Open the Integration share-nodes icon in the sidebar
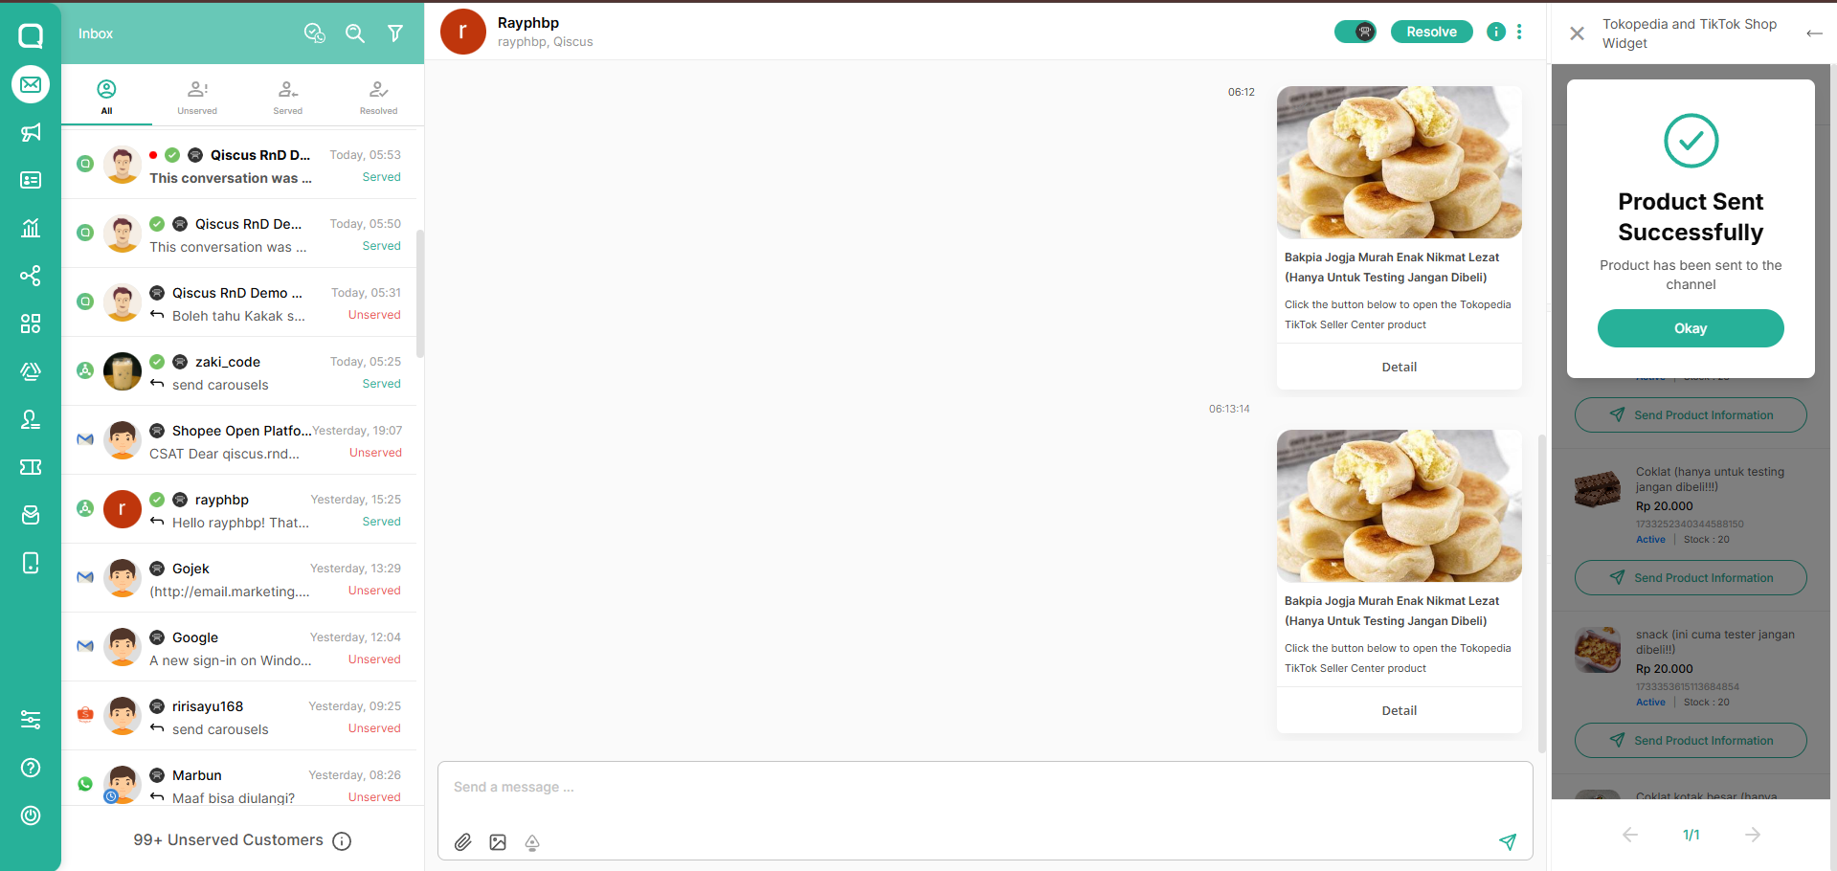Viewport: 1837px width, 871px height. (31, 276)
